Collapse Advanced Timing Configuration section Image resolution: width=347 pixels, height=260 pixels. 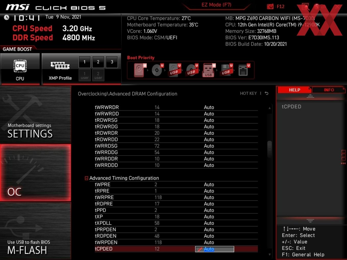click(86, 178)
